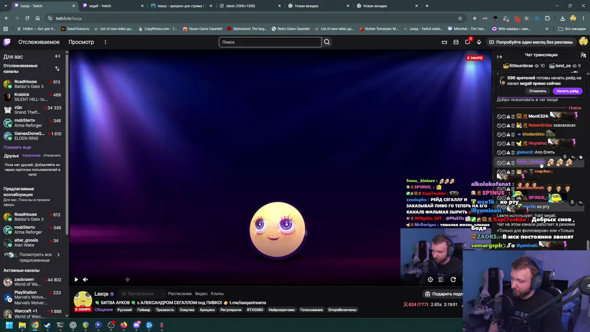The image size is (590, 332).
Task: Expand 'Показать еще' followed channels
Action: (x=17, y=147)
